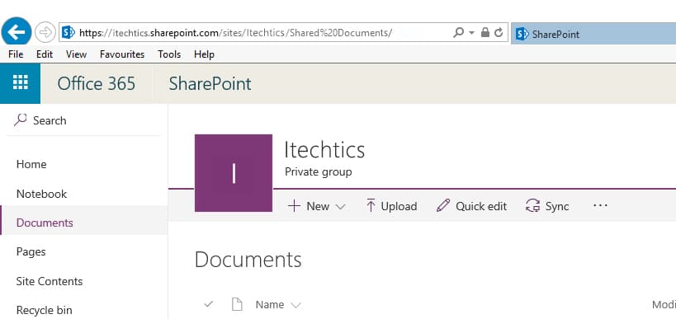Click the address bar search magnifier icon
676x319 pixels.
[459, 32]
